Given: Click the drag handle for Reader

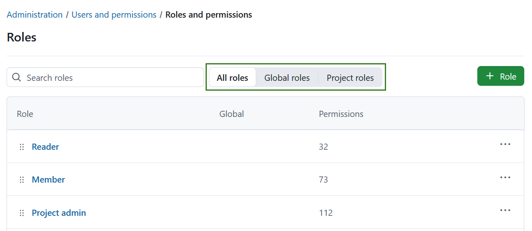Looking at the screenshot, I should [22, 147].
